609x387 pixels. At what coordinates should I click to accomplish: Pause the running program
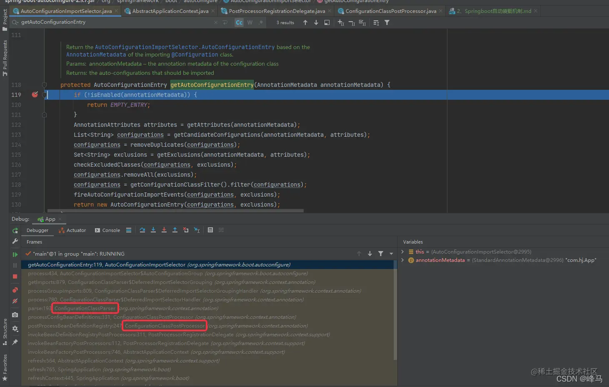pos(15,265)
